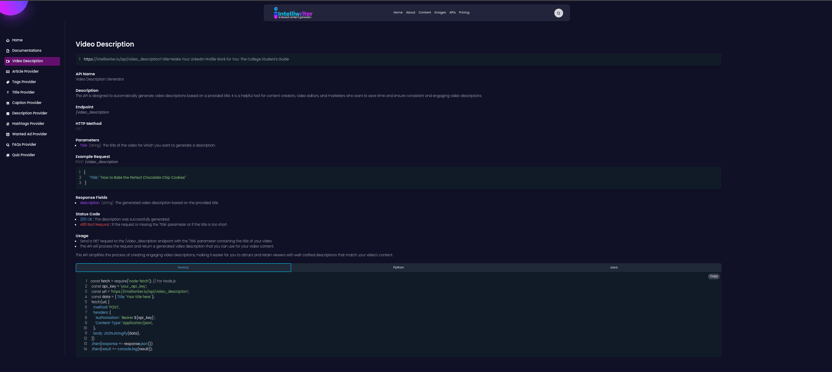The image size is (832, 372).
Task: Switch to the Python code tab
Action: (399, 268)
